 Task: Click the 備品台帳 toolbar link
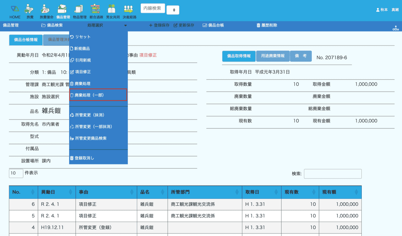tap(213, 25)
